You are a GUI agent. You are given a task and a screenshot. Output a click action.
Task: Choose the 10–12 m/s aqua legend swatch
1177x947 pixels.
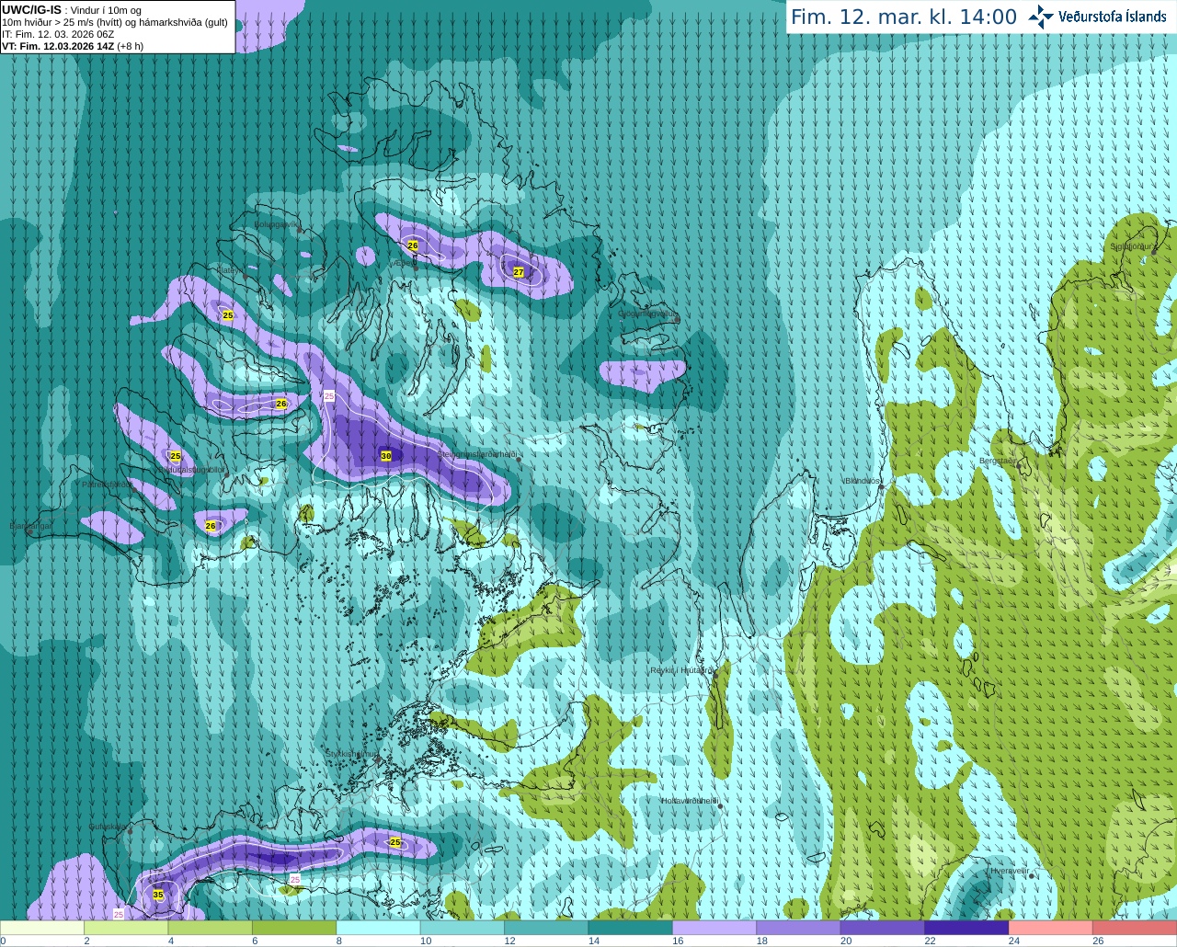(463, 928)
